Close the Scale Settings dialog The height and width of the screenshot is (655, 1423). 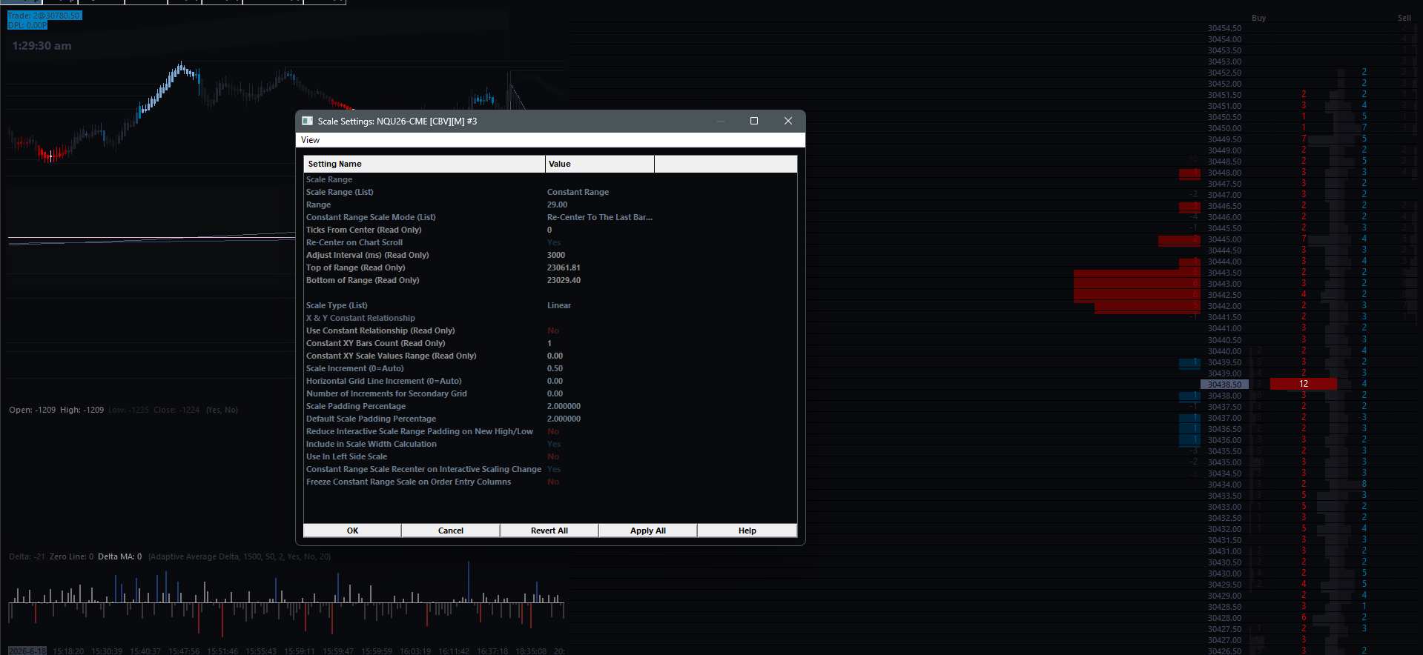coord(788,121)
